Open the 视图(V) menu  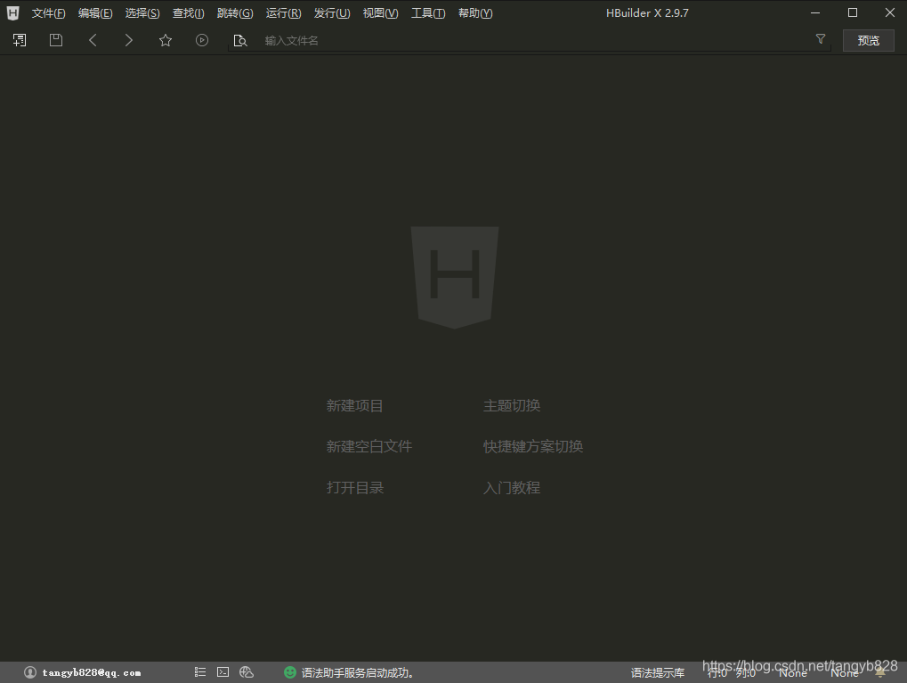pyautogui.click(x=381, y=12)
